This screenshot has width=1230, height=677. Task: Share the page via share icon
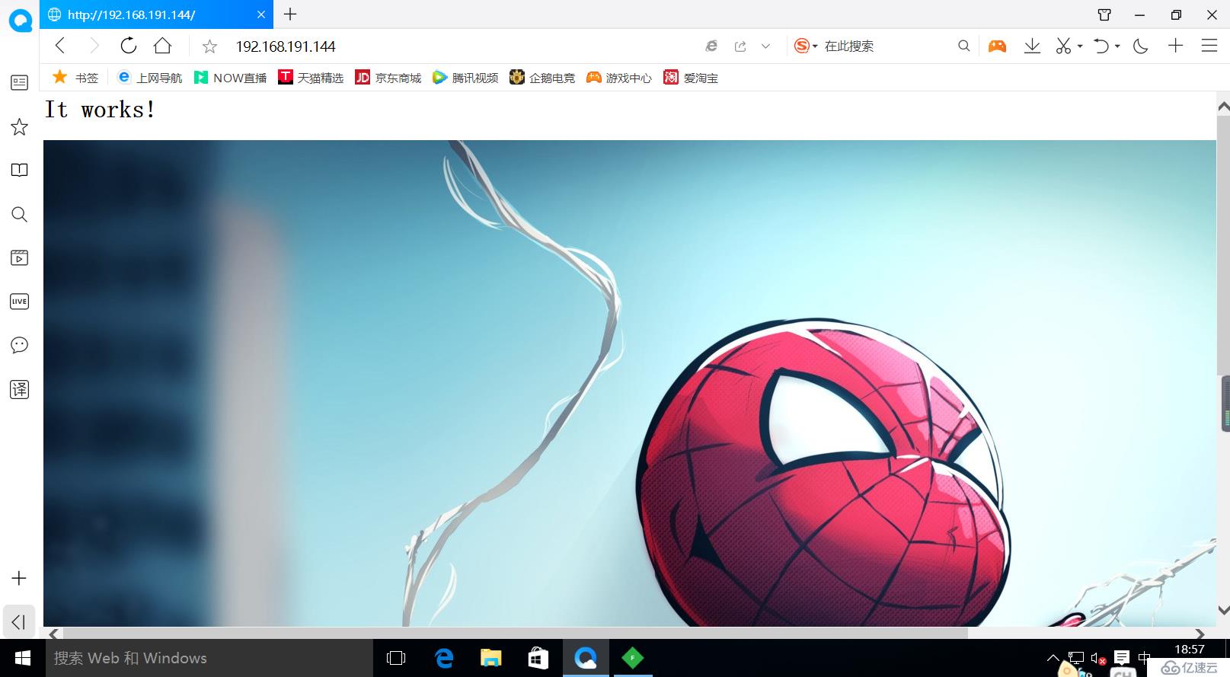(x=740, y=46)
